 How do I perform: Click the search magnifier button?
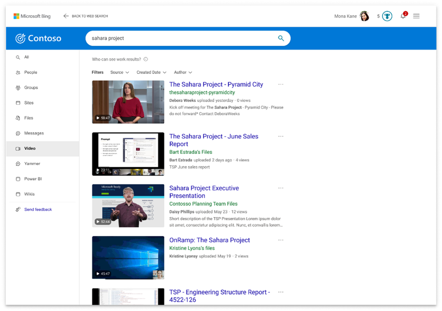click(281, 38)
